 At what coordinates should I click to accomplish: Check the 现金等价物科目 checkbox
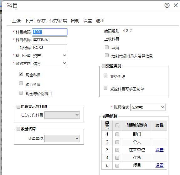21,93
